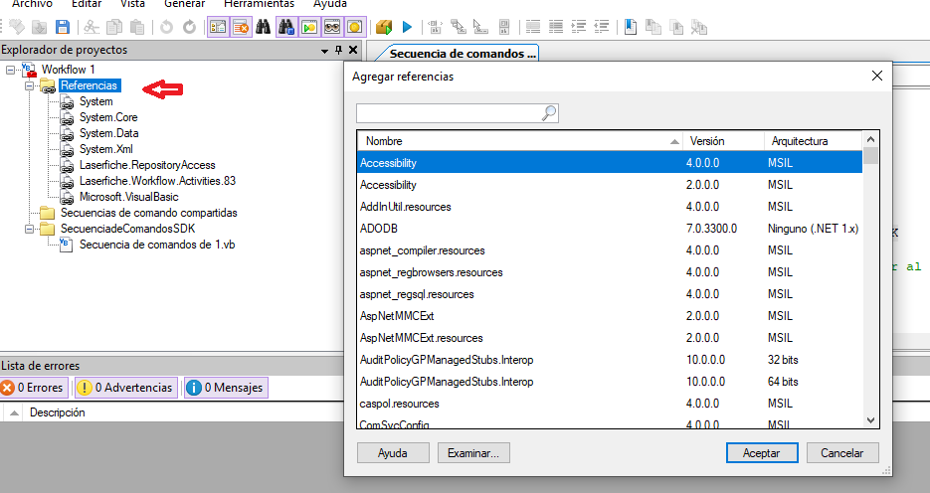The height and width of the screenshot is (493, 930).
Task: Toggle the 0 Mensajes filter
Action: point(224,388)
